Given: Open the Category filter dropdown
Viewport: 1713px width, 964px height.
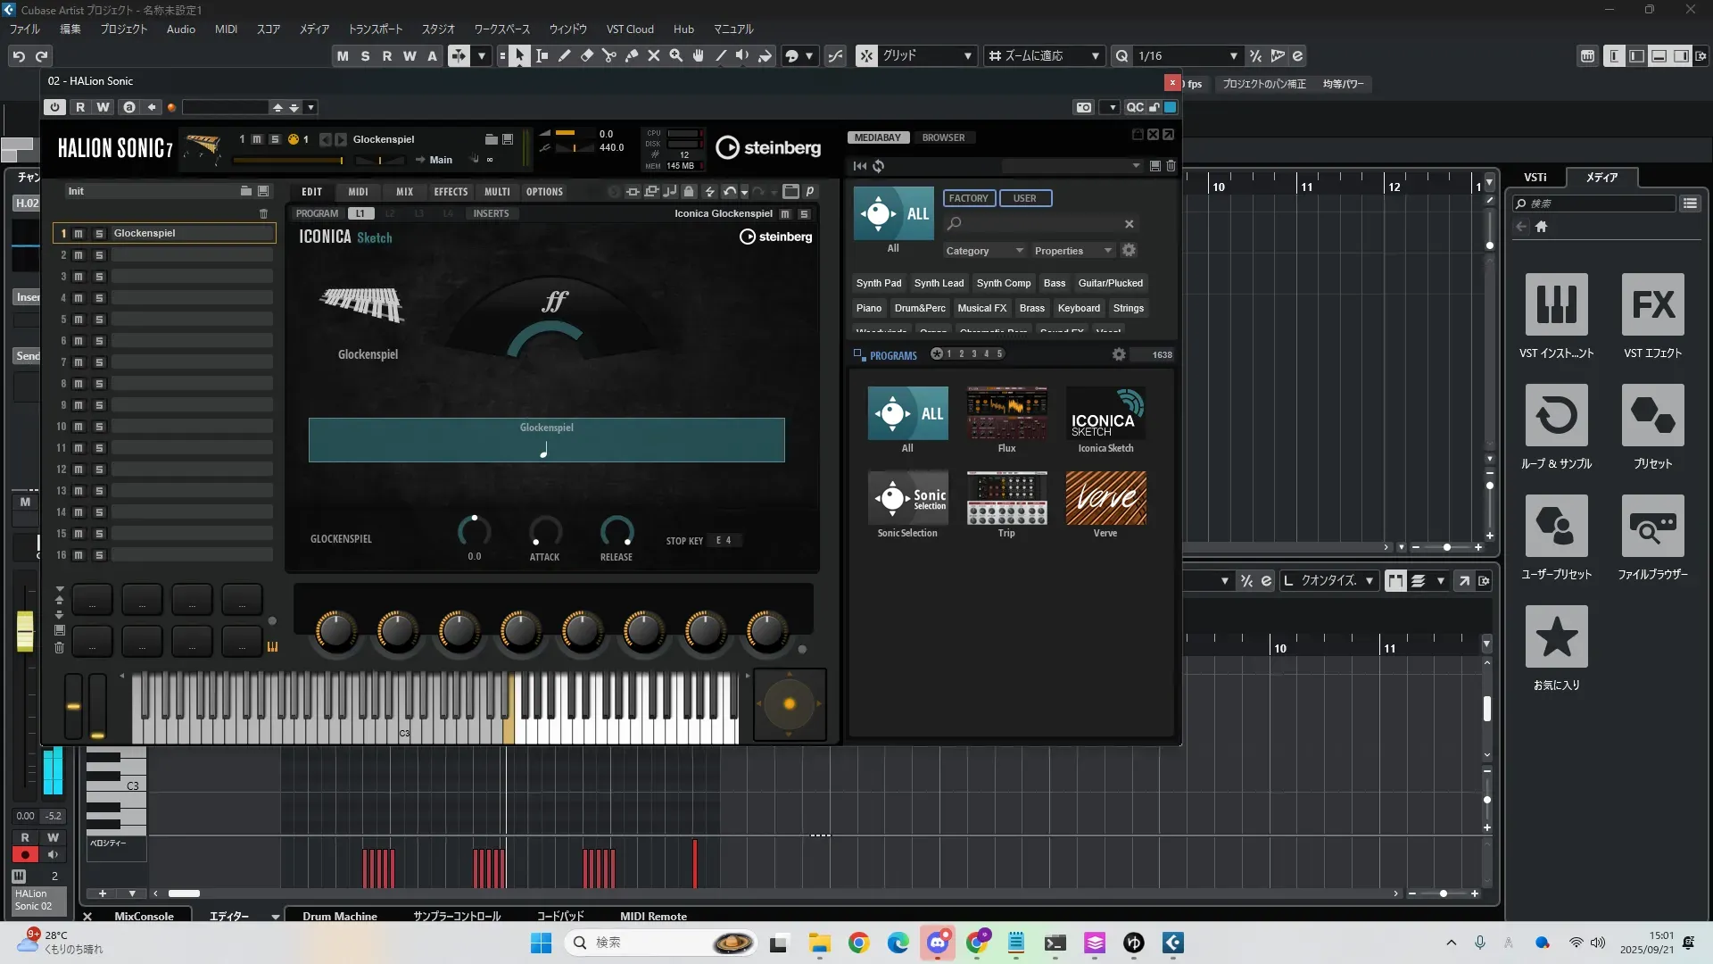Looking at the screenshot, I should pyautogui.click(x=984, y=251).
